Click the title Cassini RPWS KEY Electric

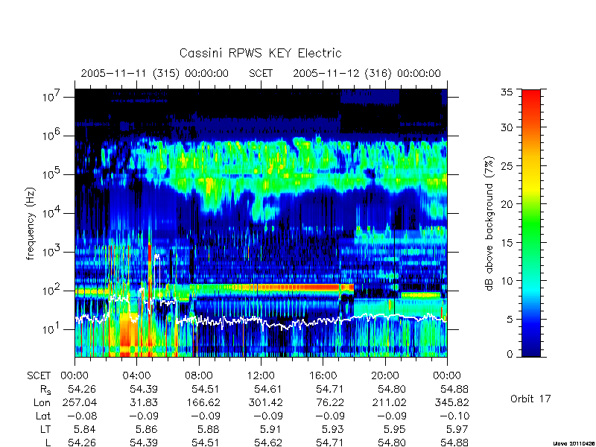point(260,53)
